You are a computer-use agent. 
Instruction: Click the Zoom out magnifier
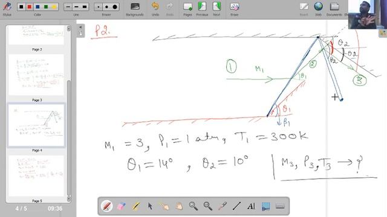coord(208,206)
